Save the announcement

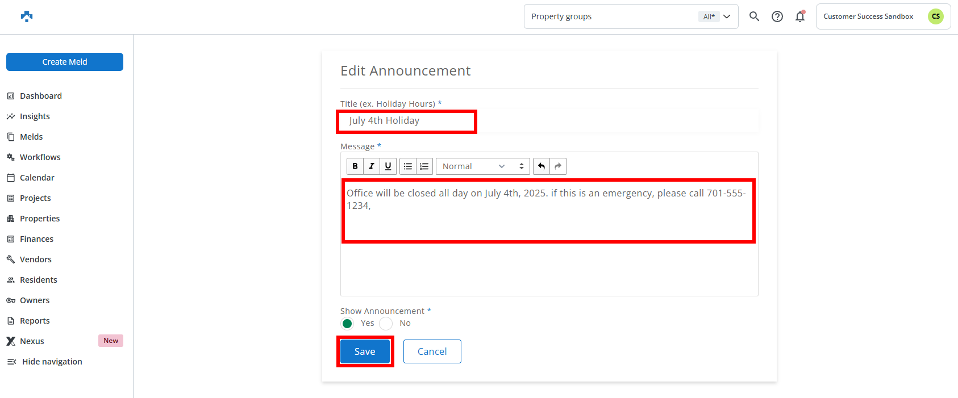[365, 351]
